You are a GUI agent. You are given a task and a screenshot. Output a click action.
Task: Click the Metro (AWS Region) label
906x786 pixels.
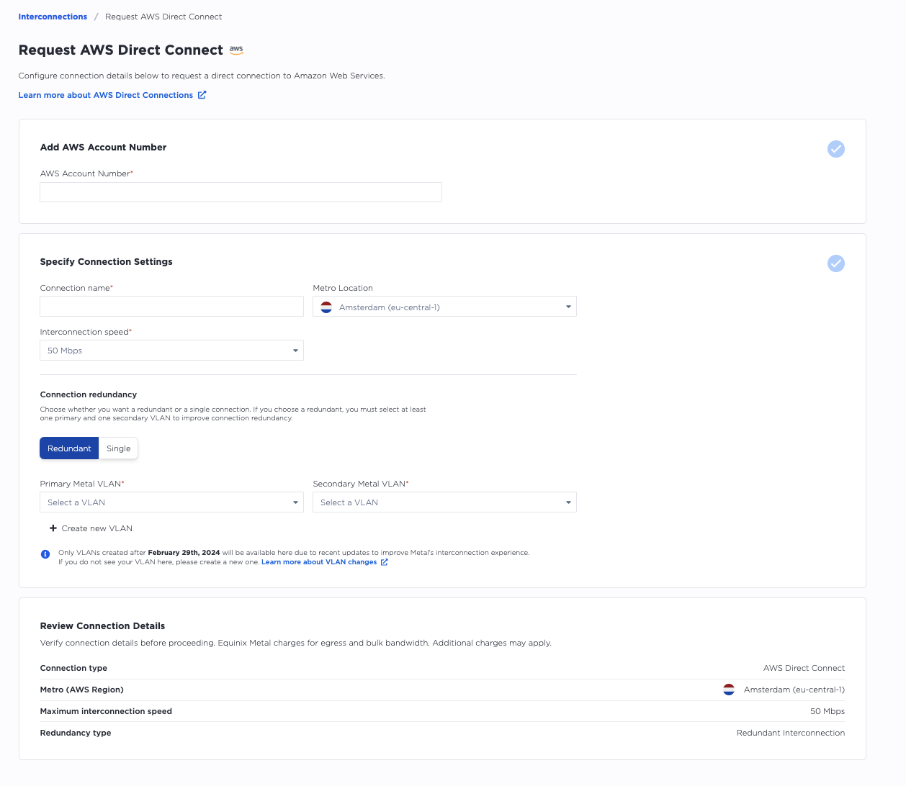[82, 690]
